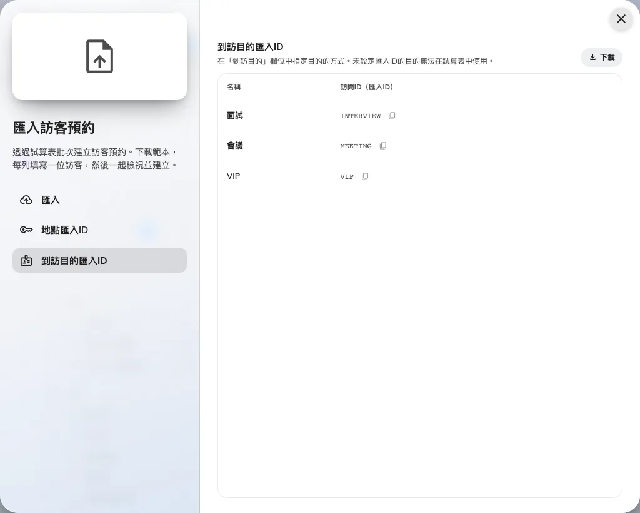Viewport: 640px width, 513px height.
Task: Click the INTERVIEW ID text
Action: (x=361, y=116)
